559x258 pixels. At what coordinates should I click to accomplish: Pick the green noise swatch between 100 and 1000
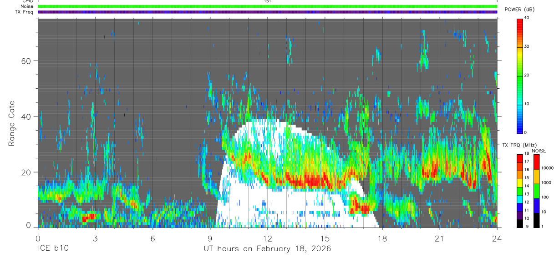tap(536, 191)
